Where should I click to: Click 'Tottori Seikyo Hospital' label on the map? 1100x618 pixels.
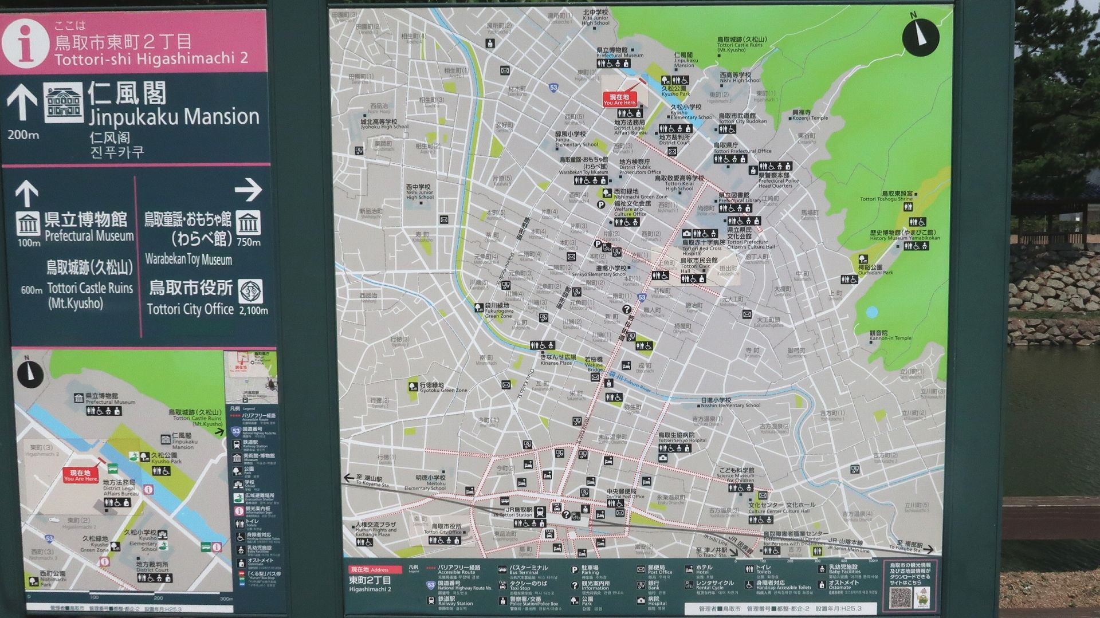682,440
